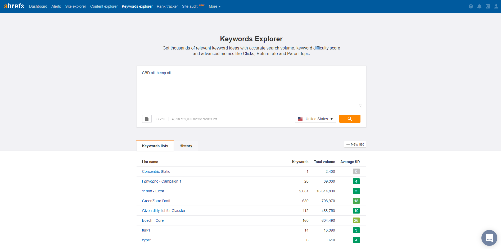Open Alerts in top navigation

point(56,6)
